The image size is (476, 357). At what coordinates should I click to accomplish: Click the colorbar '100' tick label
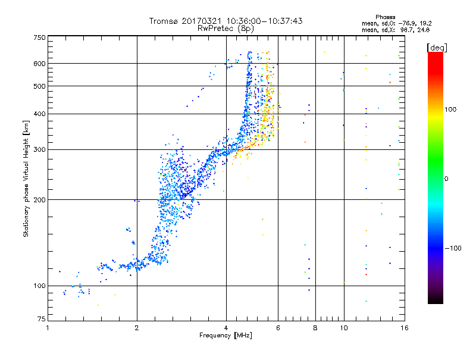tap(450, 109)
